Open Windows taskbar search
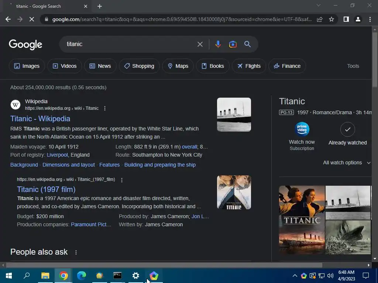Image resolution: width=378 pixels, height=283 pixels. click(27, 276)
